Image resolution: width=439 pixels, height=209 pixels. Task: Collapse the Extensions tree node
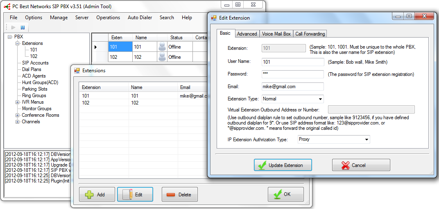18,43
